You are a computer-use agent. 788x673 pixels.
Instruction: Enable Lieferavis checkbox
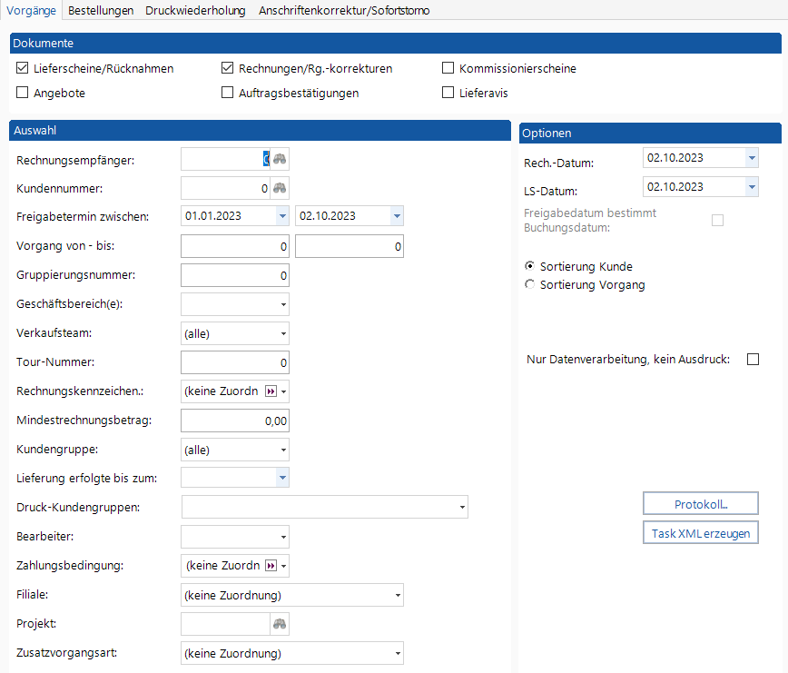tap(448, 93)
